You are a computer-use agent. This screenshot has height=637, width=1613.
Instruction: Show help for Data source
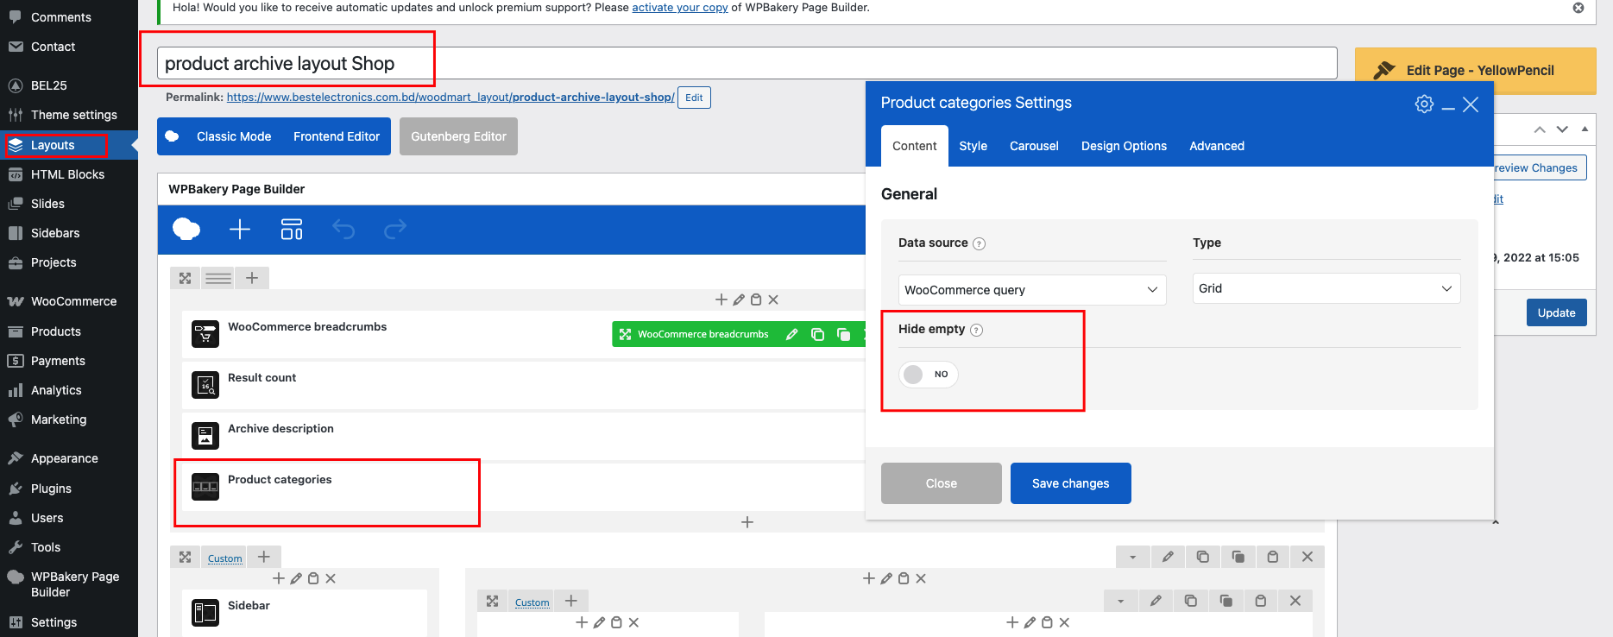tap(979, 243)
